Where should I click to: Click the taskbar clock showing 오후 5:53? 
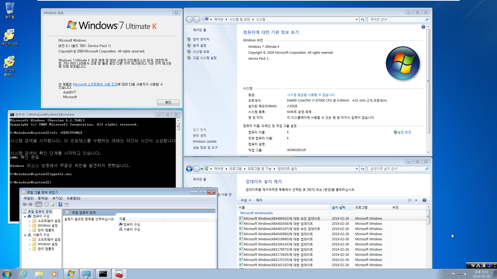point(481,274)
